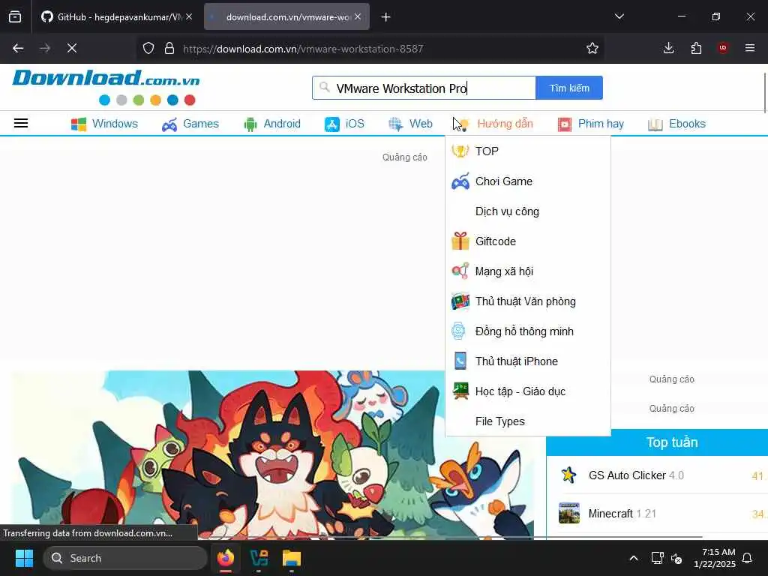Stop loading the page
The image size is (768, 576).
coord(72,48)
